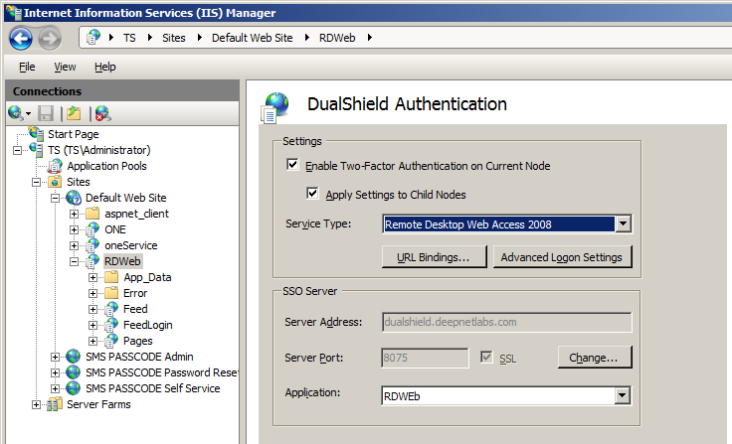Click the Back navigation arrow button
The width and height of the screenshot is (732, 444).
(x=22, y=38)
